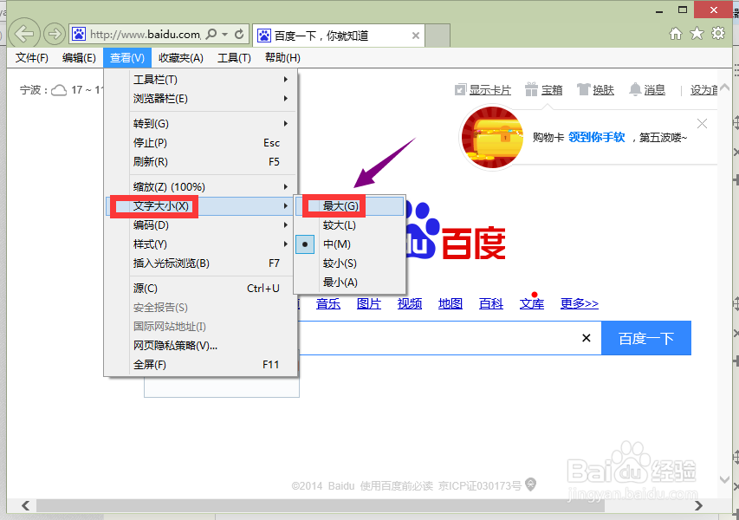
Task: Open the 帮助(H) menu
Action: click(x=282, y=57)
